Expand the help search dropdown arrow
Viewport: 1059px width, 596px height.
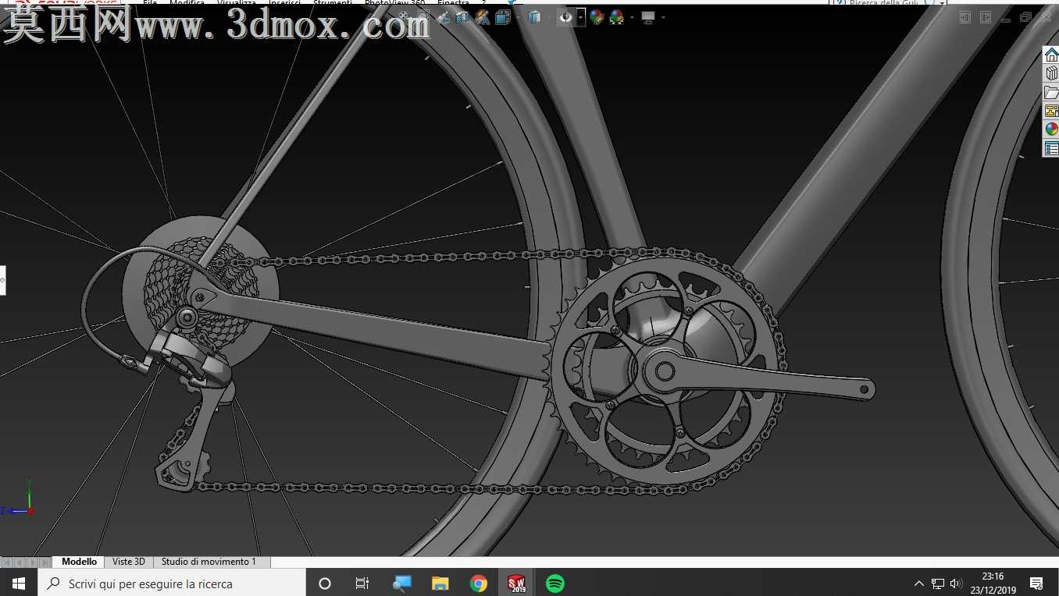[x=942, y=2]
